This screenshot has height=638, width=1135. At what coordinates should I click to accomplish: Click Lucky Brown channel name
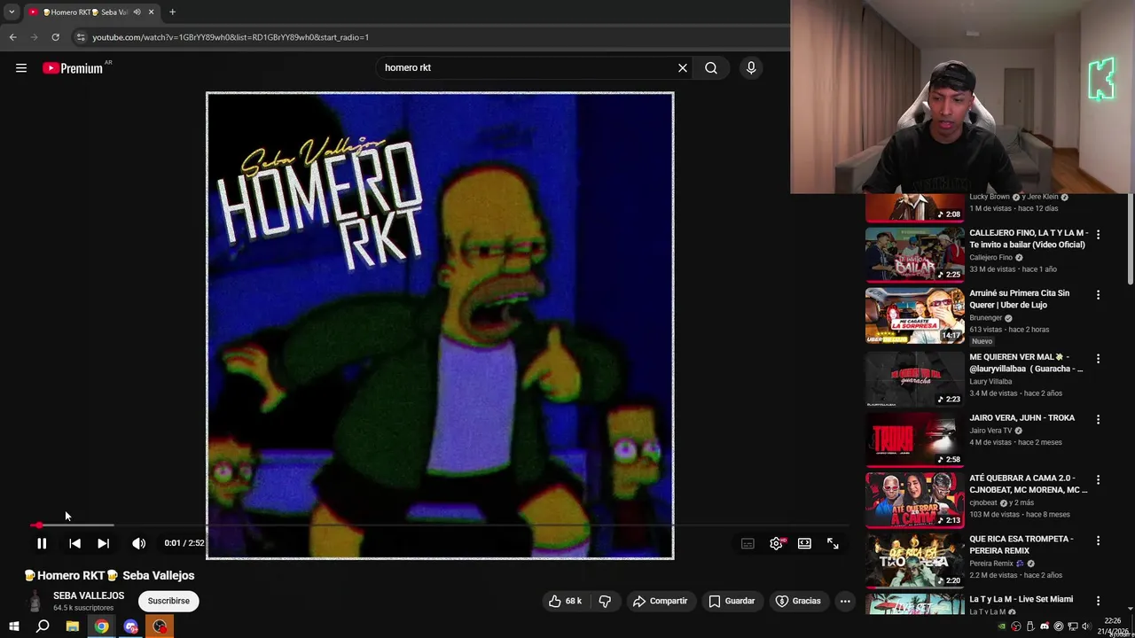990,197
